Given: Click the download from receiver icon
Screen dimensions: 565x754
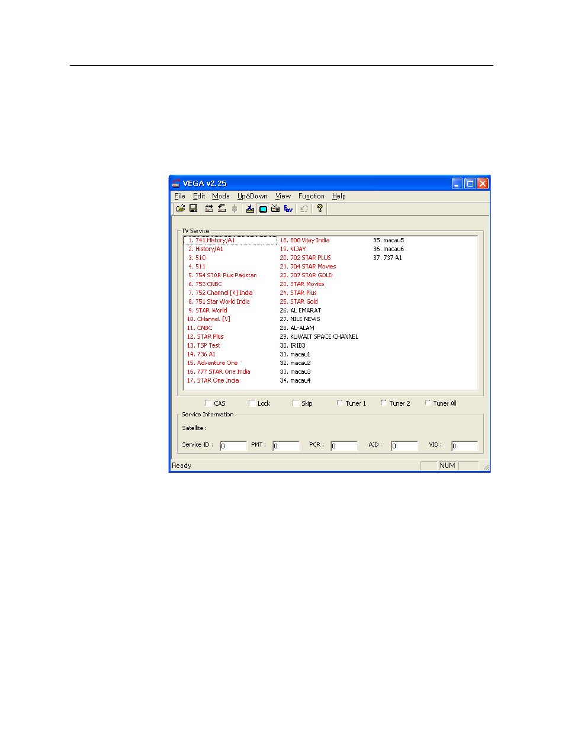Looking at the screenshot, I should pos(221,208).
